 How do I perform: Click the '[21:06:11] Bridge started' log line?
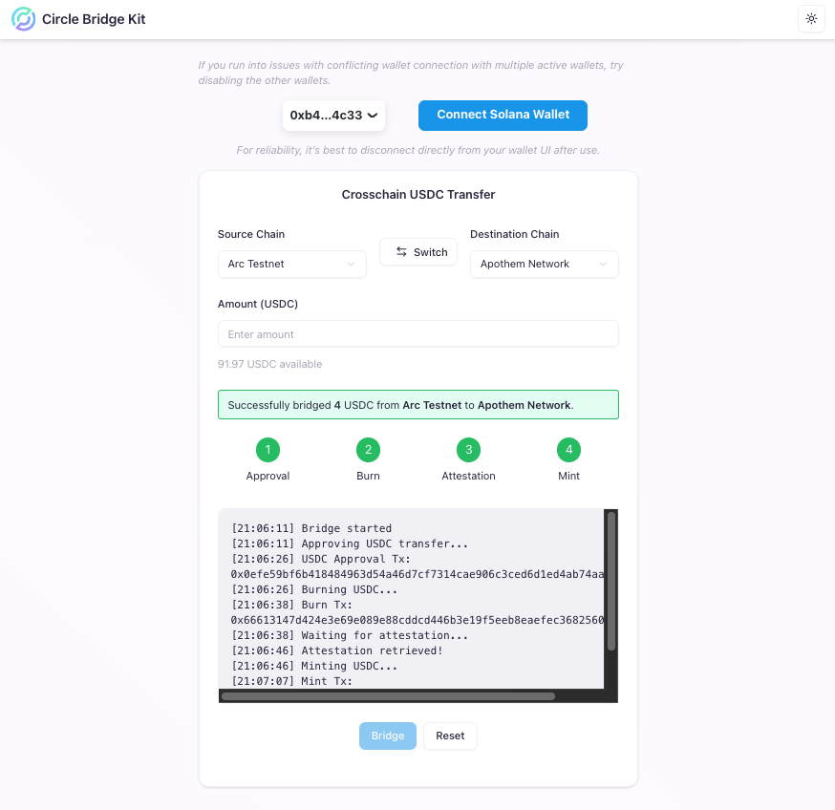coord(311,528)
